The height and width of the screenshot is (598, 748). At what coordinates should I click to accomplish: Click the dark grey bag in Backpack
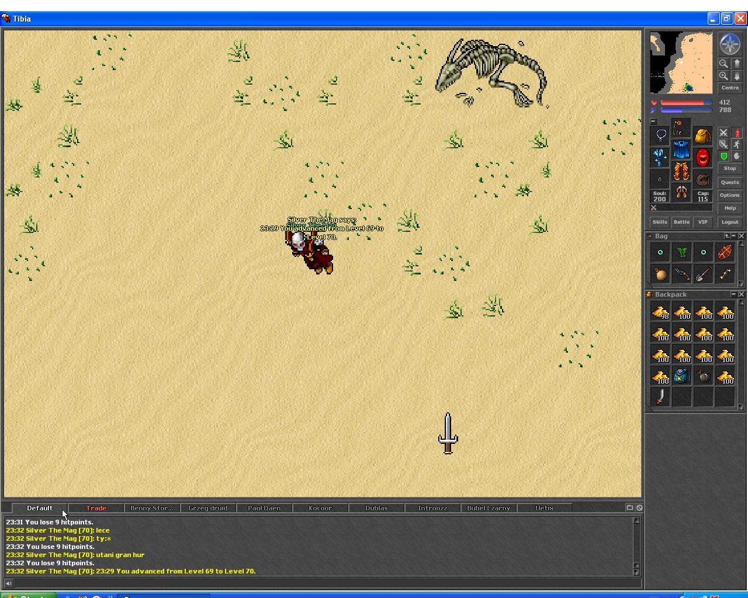[703, 376]
